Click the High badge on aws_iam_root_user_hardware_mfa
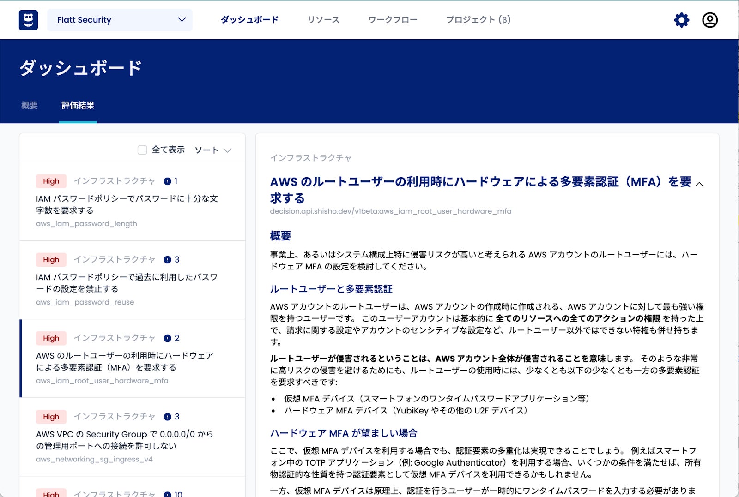Screen dimensions: 739x497 tap(51, 338)
